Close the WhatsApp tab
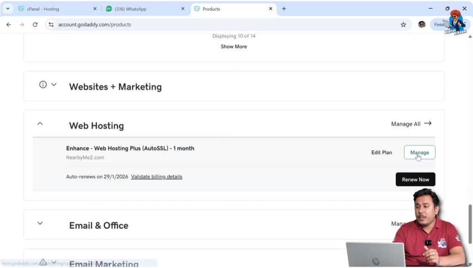 click(182, 9)
